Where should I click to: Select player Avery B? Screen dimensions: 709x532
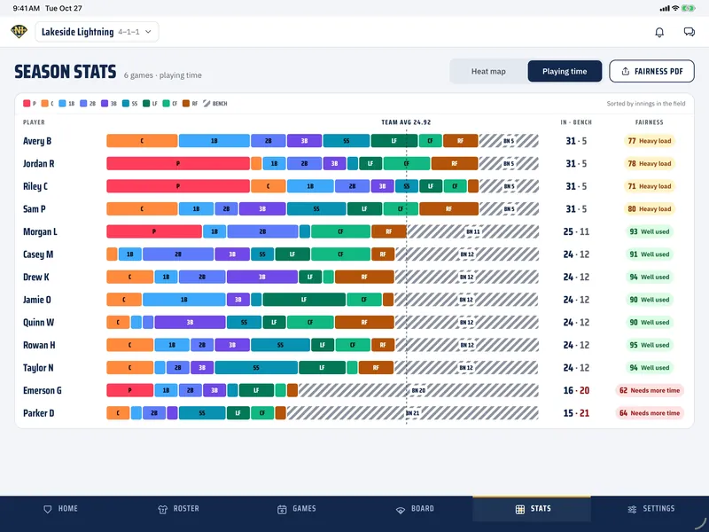click(37, 141)
